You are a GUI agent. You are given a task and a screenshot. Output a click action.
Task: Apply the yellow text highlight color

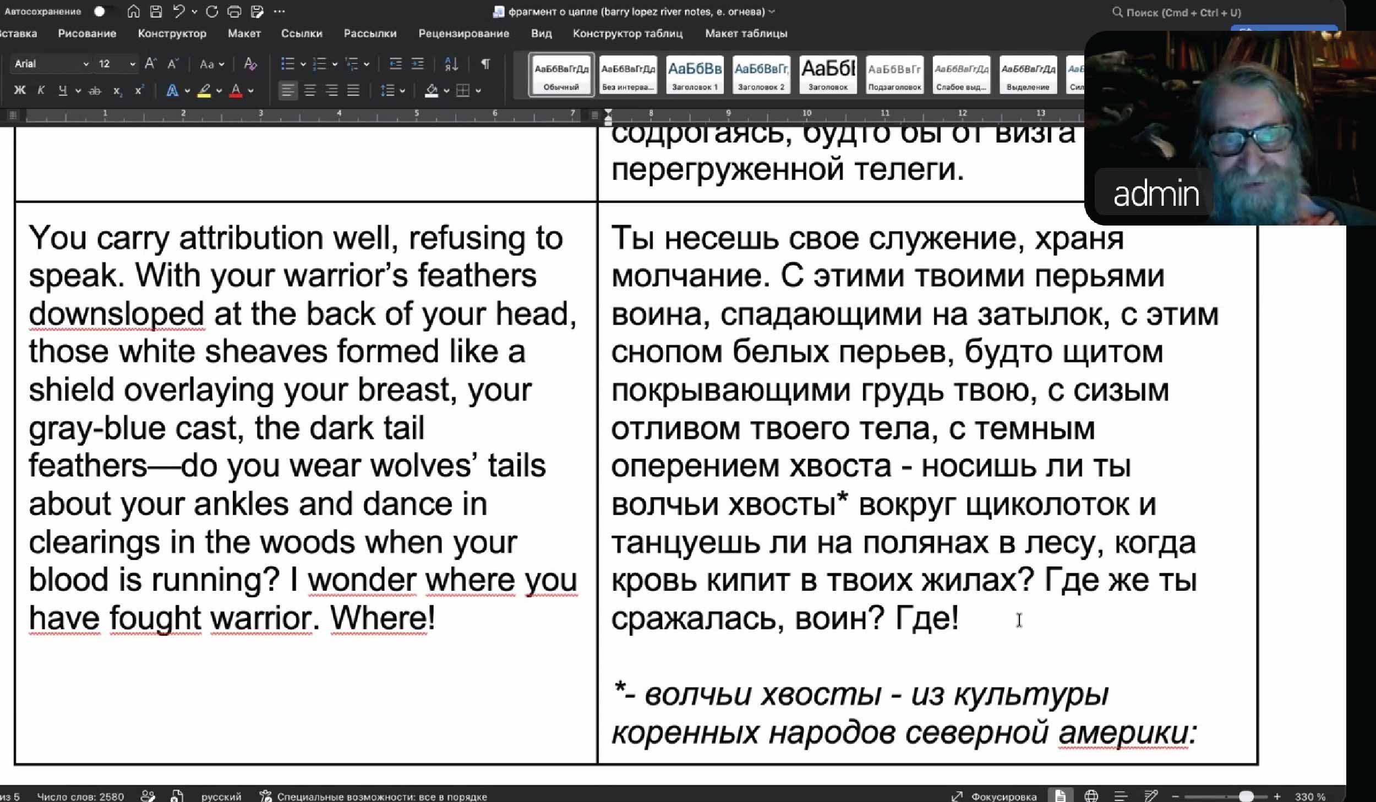coord(204,91)
